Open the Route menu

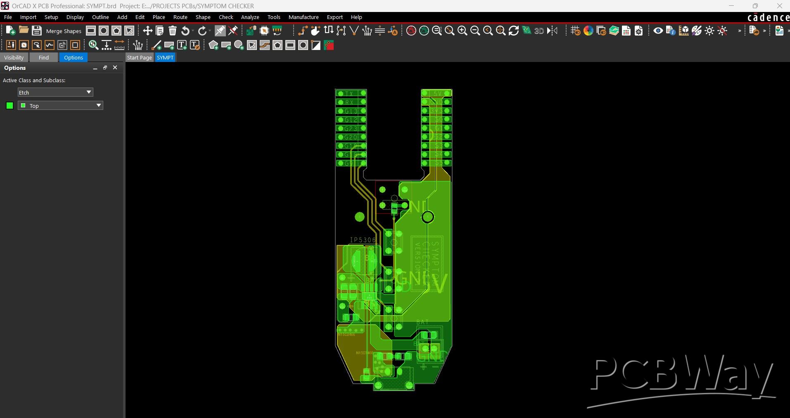click(x=180, y=17)
